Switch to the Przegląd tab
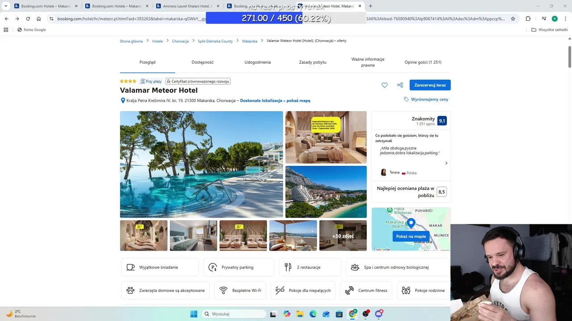Viewport: 572px width, 321px height. 147,62
